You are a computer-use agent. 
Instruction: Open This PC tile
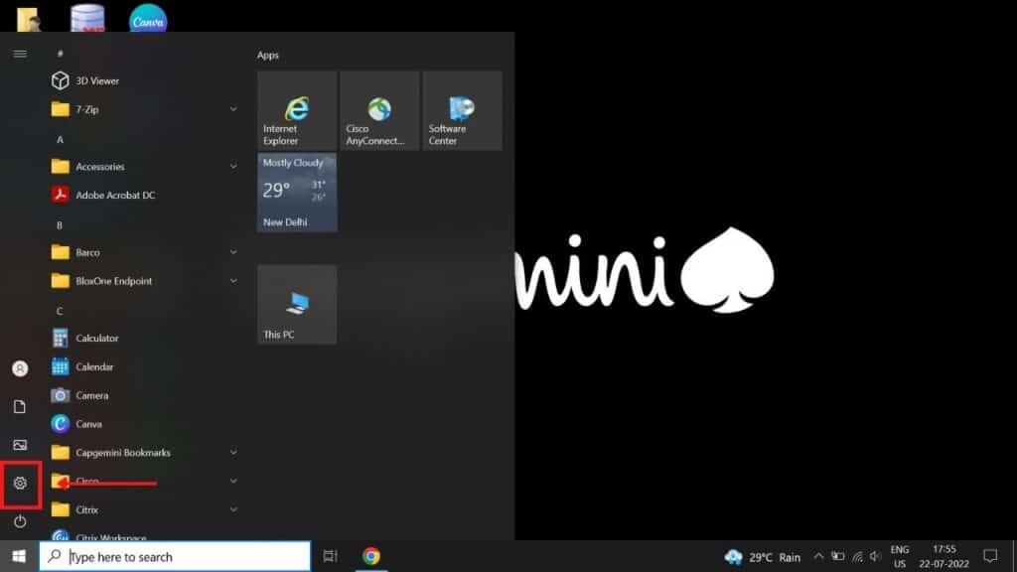297,304
